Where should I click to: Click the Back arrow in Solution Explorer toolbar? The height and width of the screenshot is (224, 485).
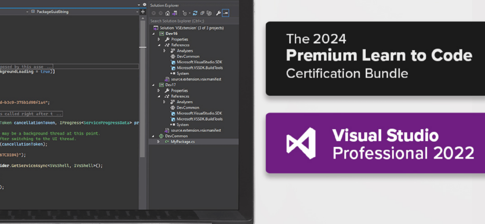153,13
